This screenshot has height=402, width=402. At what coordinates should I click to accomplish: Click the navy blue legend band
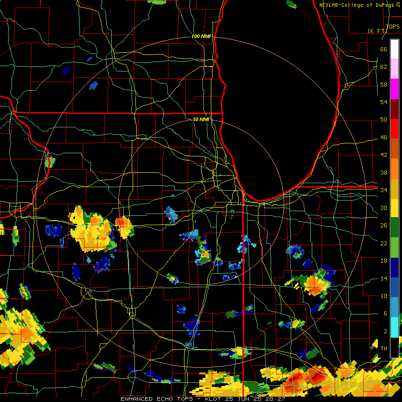394,268
